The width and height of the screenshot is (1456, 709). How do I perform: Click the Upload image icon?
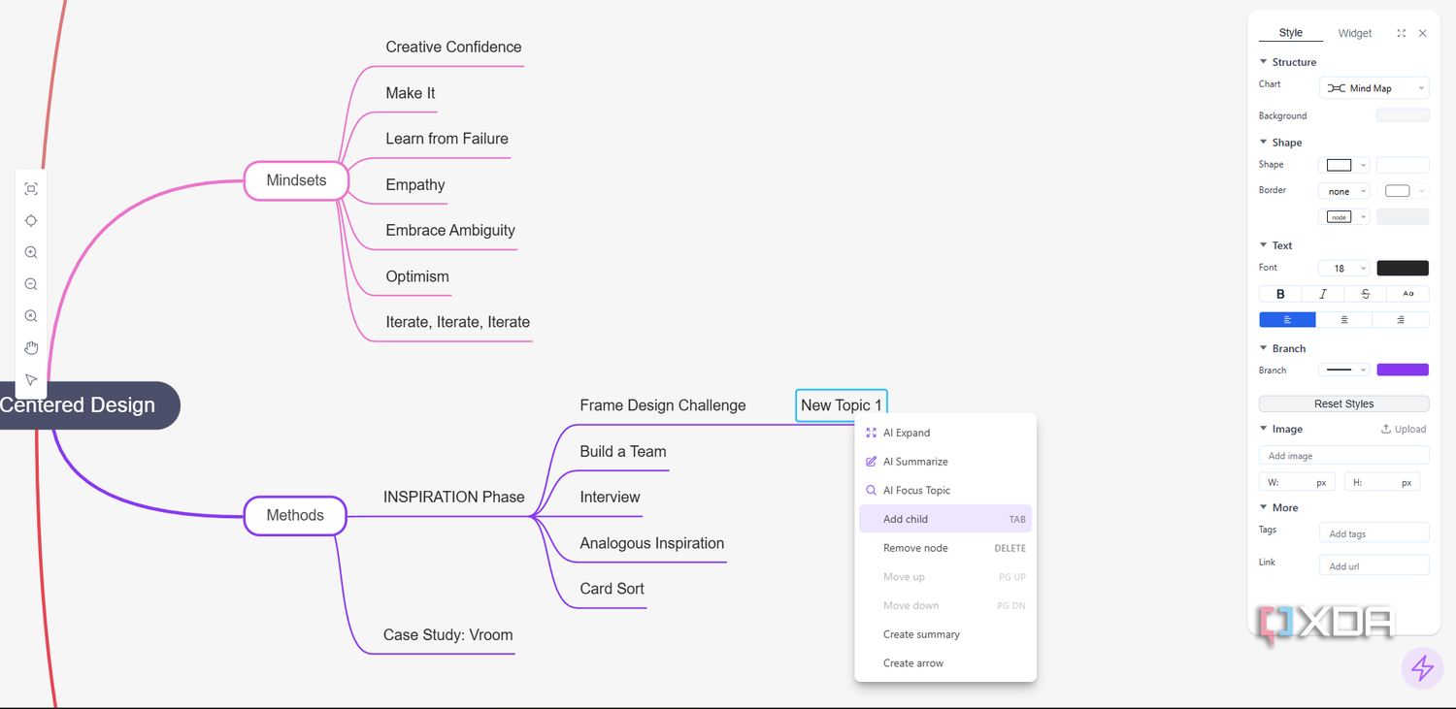[x=1386, y=429]
